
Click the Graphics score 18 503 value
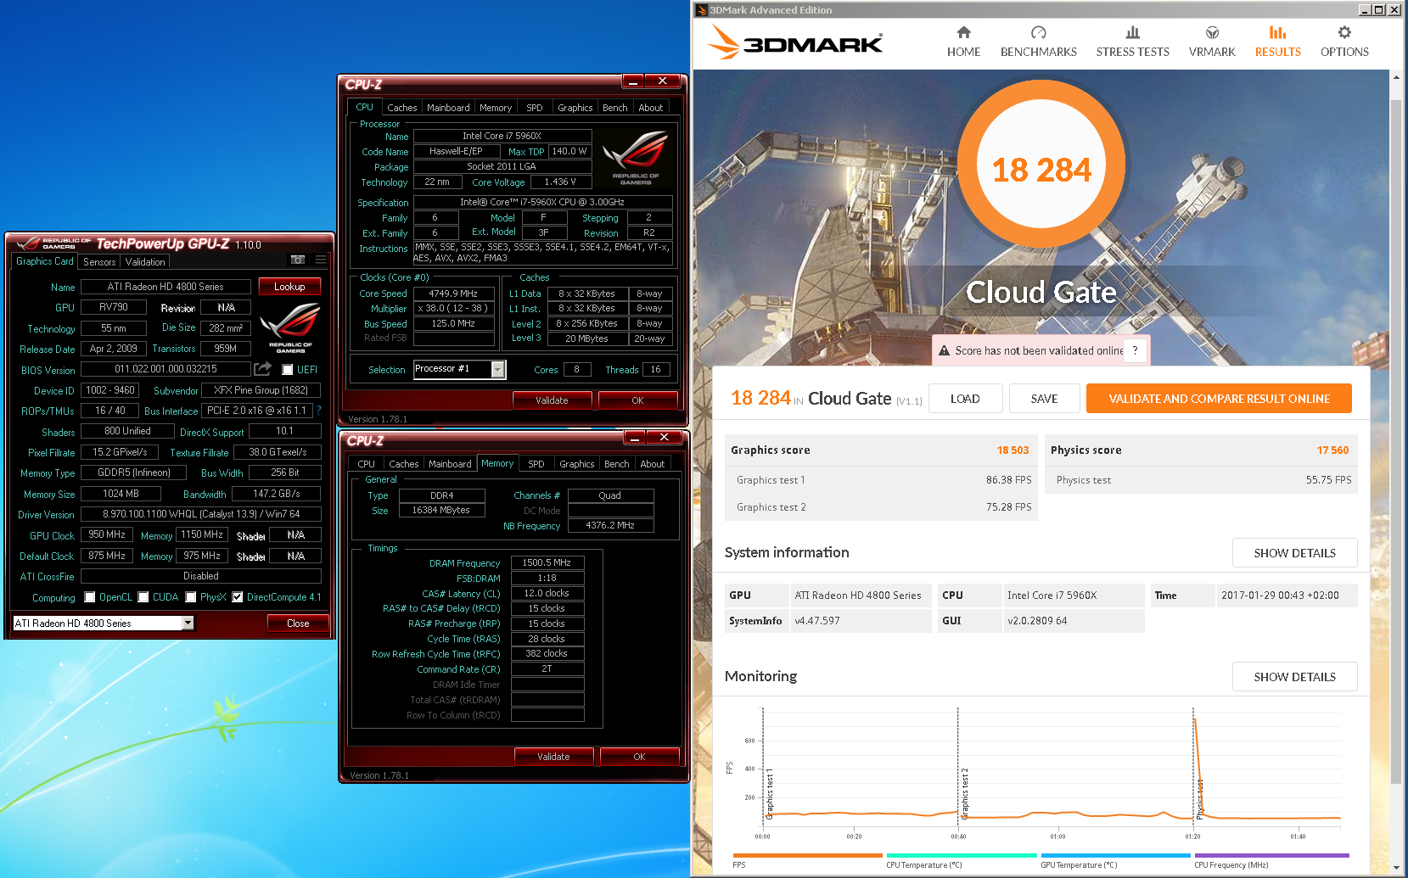pyautogui.click(x=1013, y=450)
